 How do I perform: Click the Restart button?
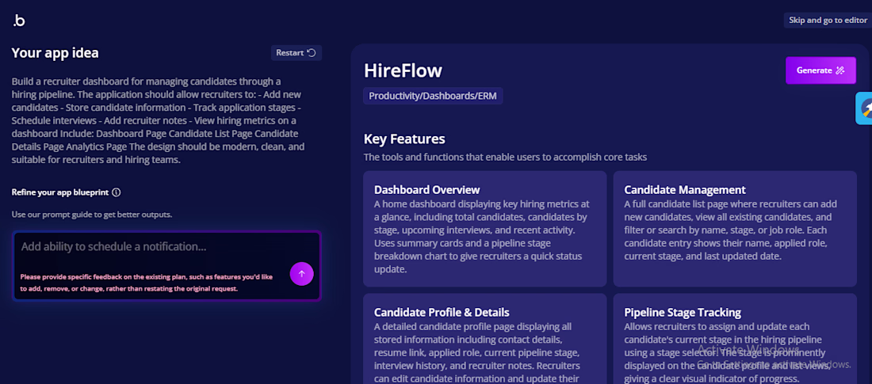[x=296, y=53]
